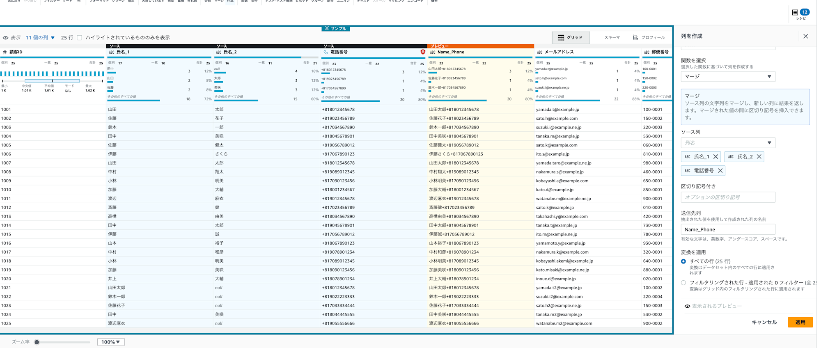Select the 顧客ID column header
Screen dimensions: 821x348
pyautogui.click(x=53, y=52)
